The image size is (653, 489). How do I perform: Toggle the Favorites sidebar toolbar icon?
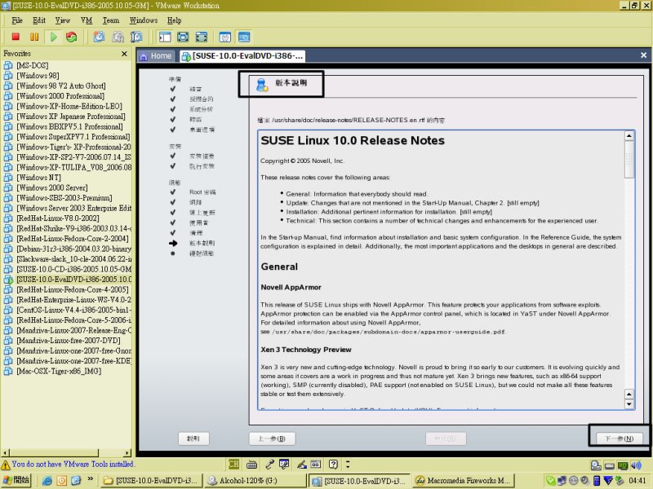[x=165, y=37]
